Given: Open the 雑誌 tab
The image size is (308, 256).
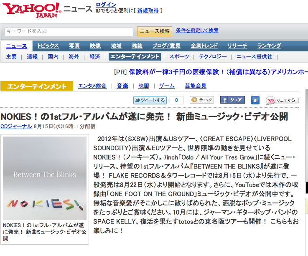Looking at the screenshot, I should point(137,46).
